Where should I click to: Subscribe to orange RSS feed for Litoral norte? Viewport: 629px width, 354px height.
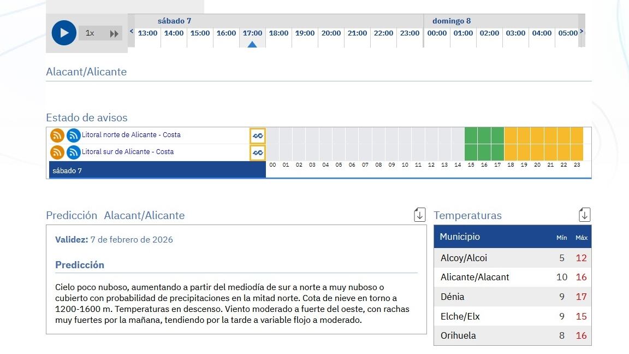(57, 135)
